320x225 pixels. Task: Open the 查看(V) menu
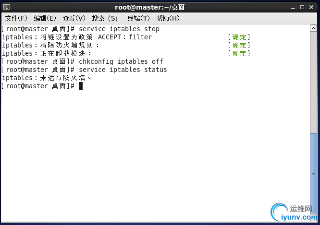(x=74, y=18)
